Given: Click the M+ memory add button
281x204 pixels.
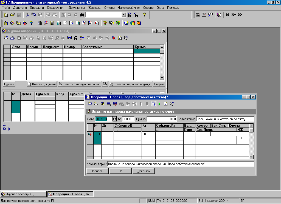Looking at the screenshot, I should coord(234,15).
